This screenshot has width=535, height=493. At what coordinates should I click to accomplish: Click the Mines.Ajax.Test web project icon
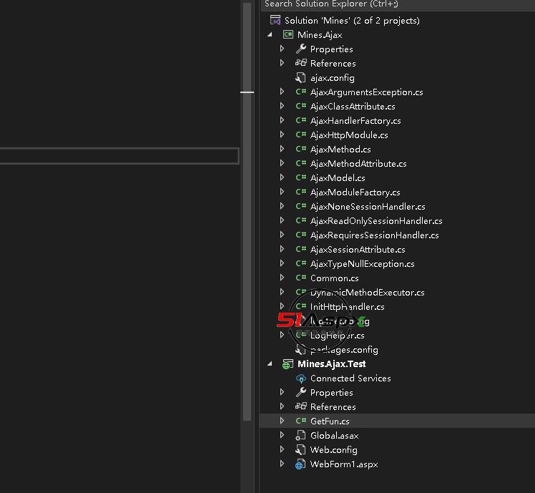coord(288,363)
